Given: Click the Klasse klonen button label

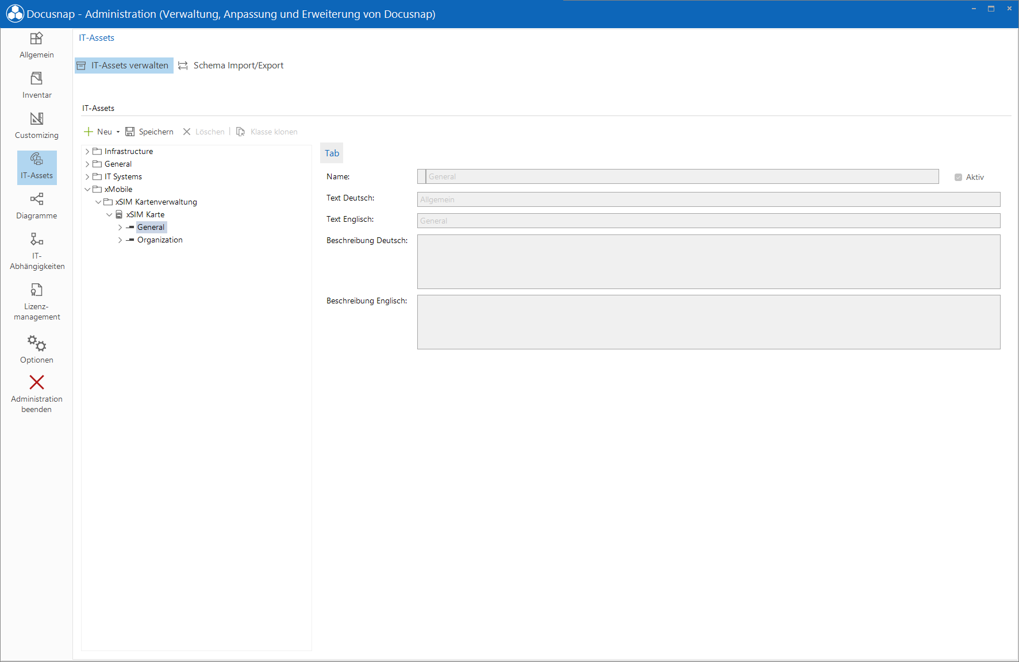Looking at the screenshot, I should [274, 132].
